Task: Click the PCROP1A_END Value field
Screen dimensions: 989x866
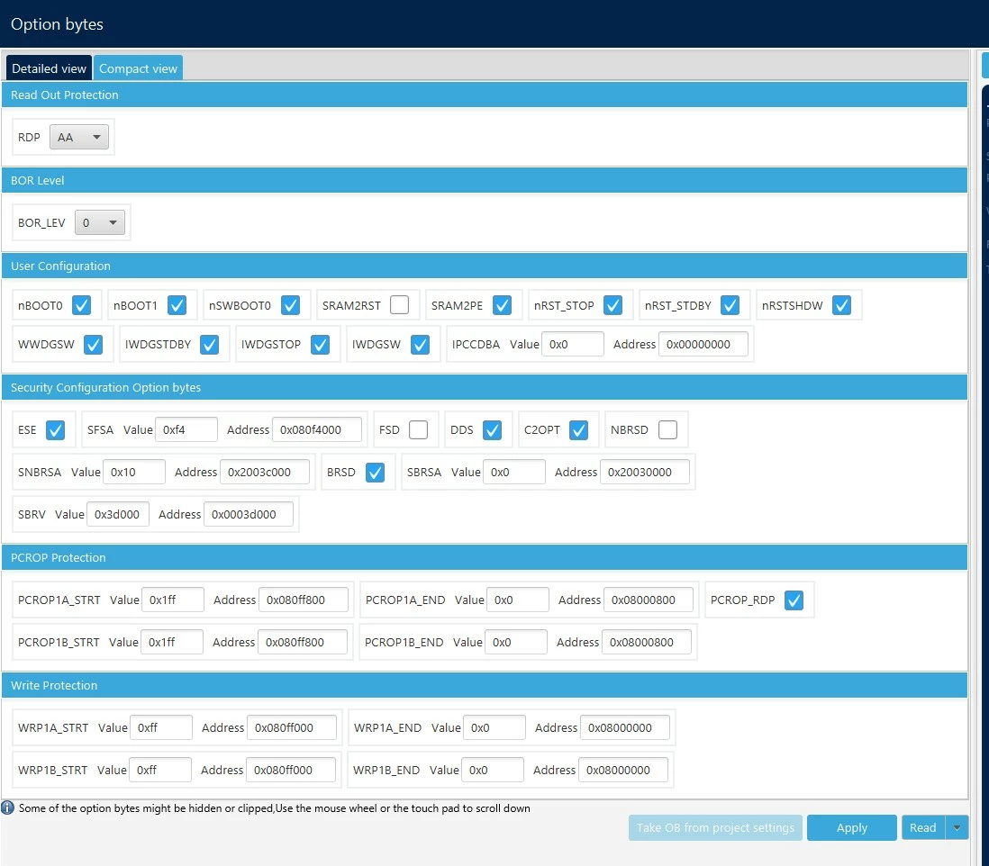Action: point(518,600)
